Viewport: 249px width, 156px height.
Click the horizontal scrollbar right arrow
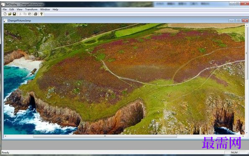tap(243, 136)
